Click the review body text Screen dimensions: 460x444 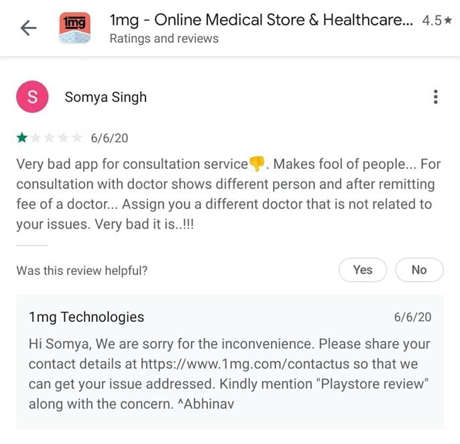point(225,194)
